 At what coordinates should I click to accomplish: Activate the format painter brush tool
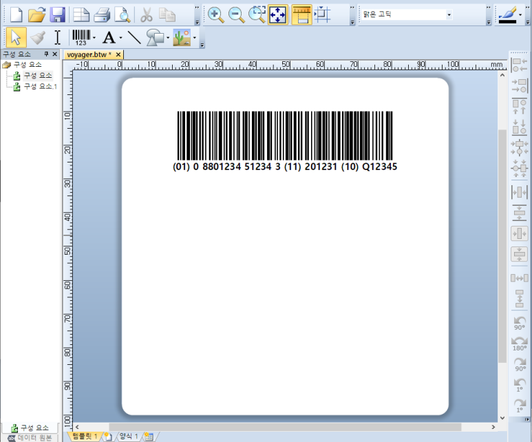tap(37, 37)
